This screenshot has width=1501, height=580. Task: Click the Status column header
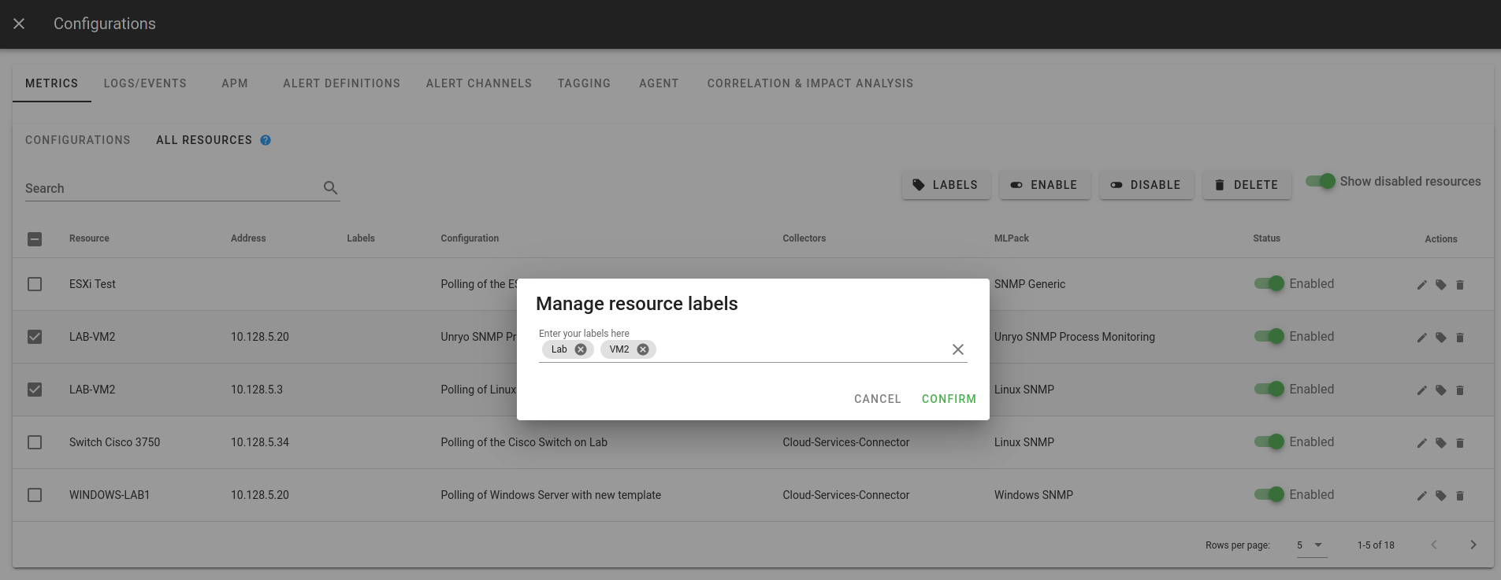(1266, 238)
